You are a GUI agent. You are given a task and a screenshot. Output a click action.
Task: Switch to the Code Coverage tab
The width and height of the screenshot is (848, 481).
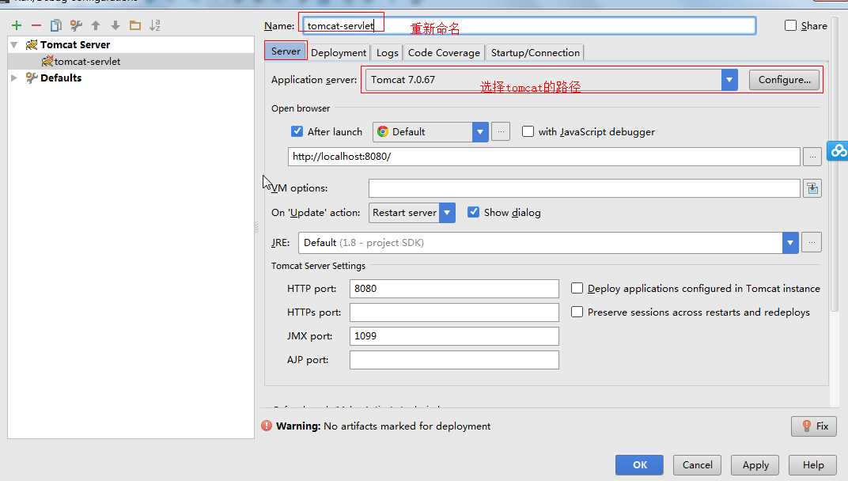click(444, 52)
